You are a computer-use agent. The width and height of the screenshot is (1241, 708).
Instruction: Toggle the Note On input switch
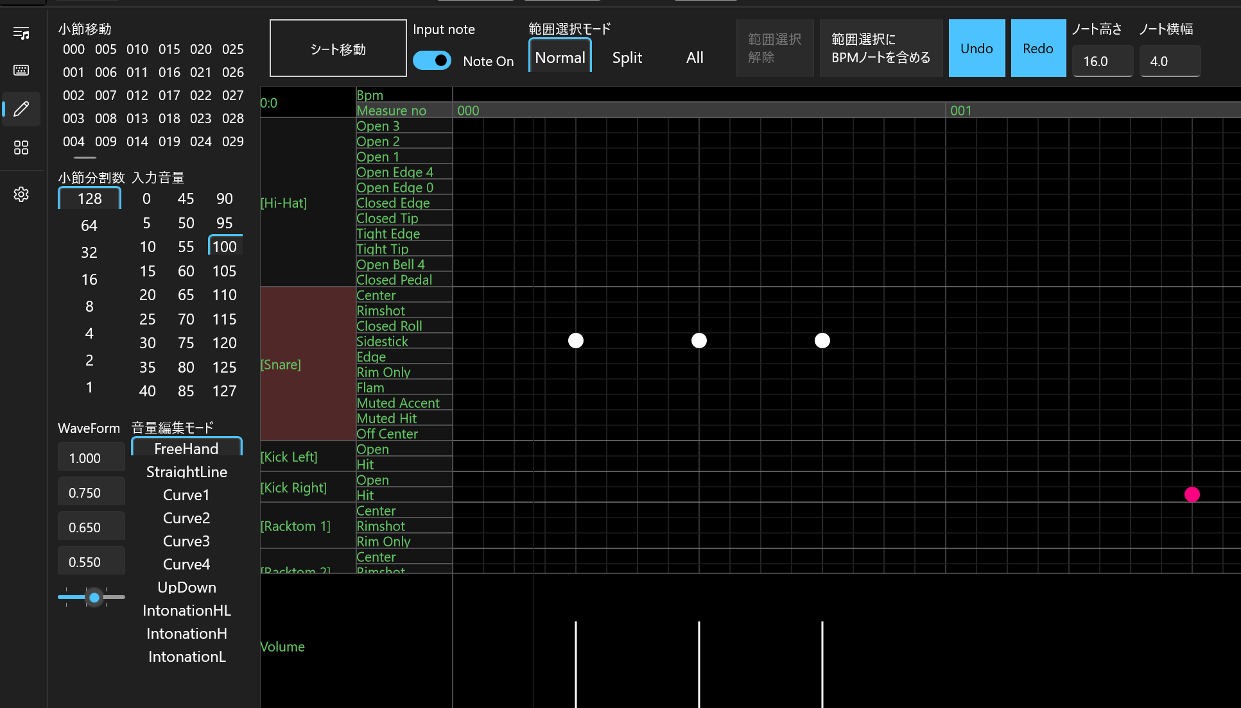point(432,61)
